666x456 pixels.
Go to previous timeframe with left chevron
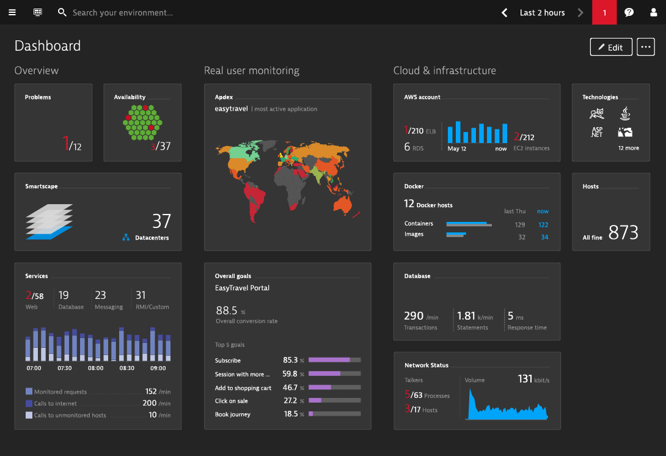[505, 12]
